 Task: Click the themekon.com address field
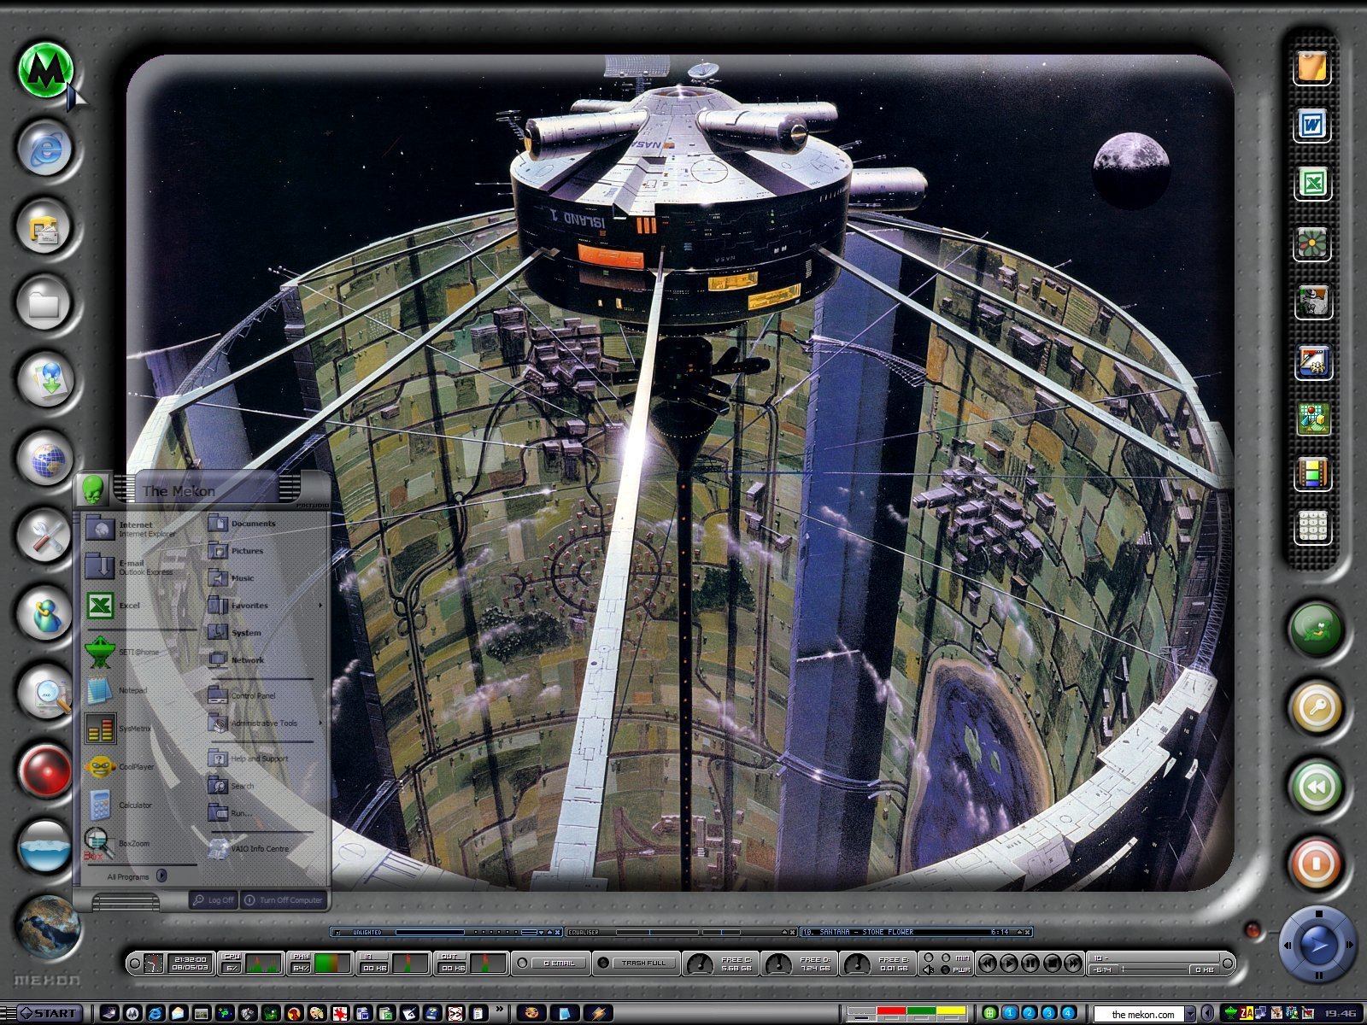[x=1142, y=1014]
